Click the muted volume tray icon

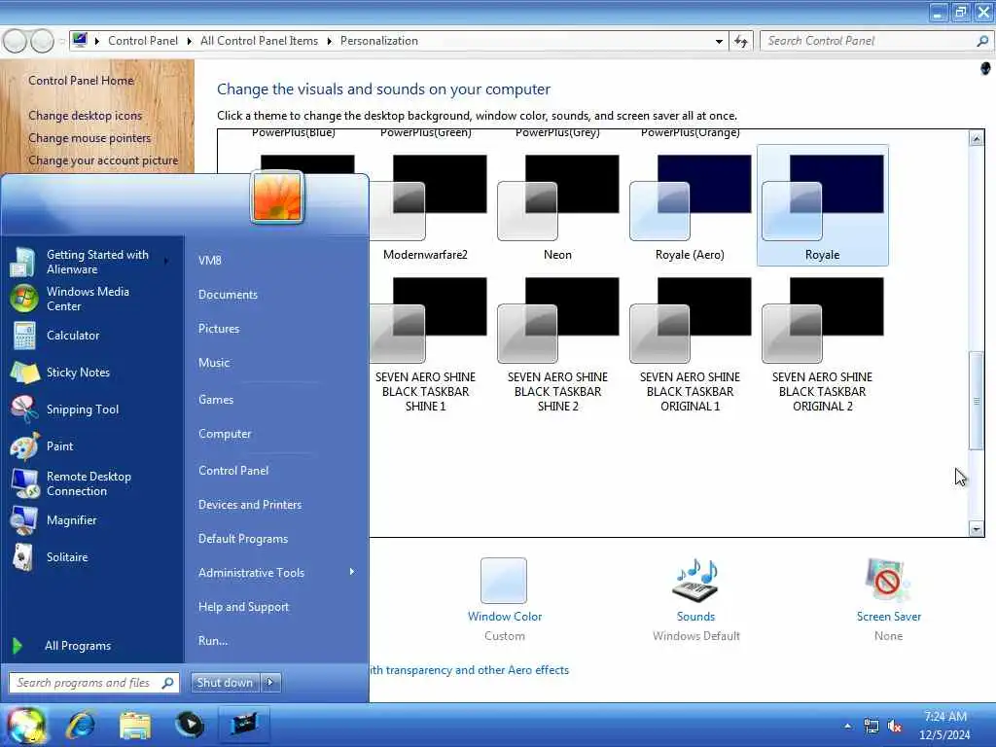pos(895,726)
